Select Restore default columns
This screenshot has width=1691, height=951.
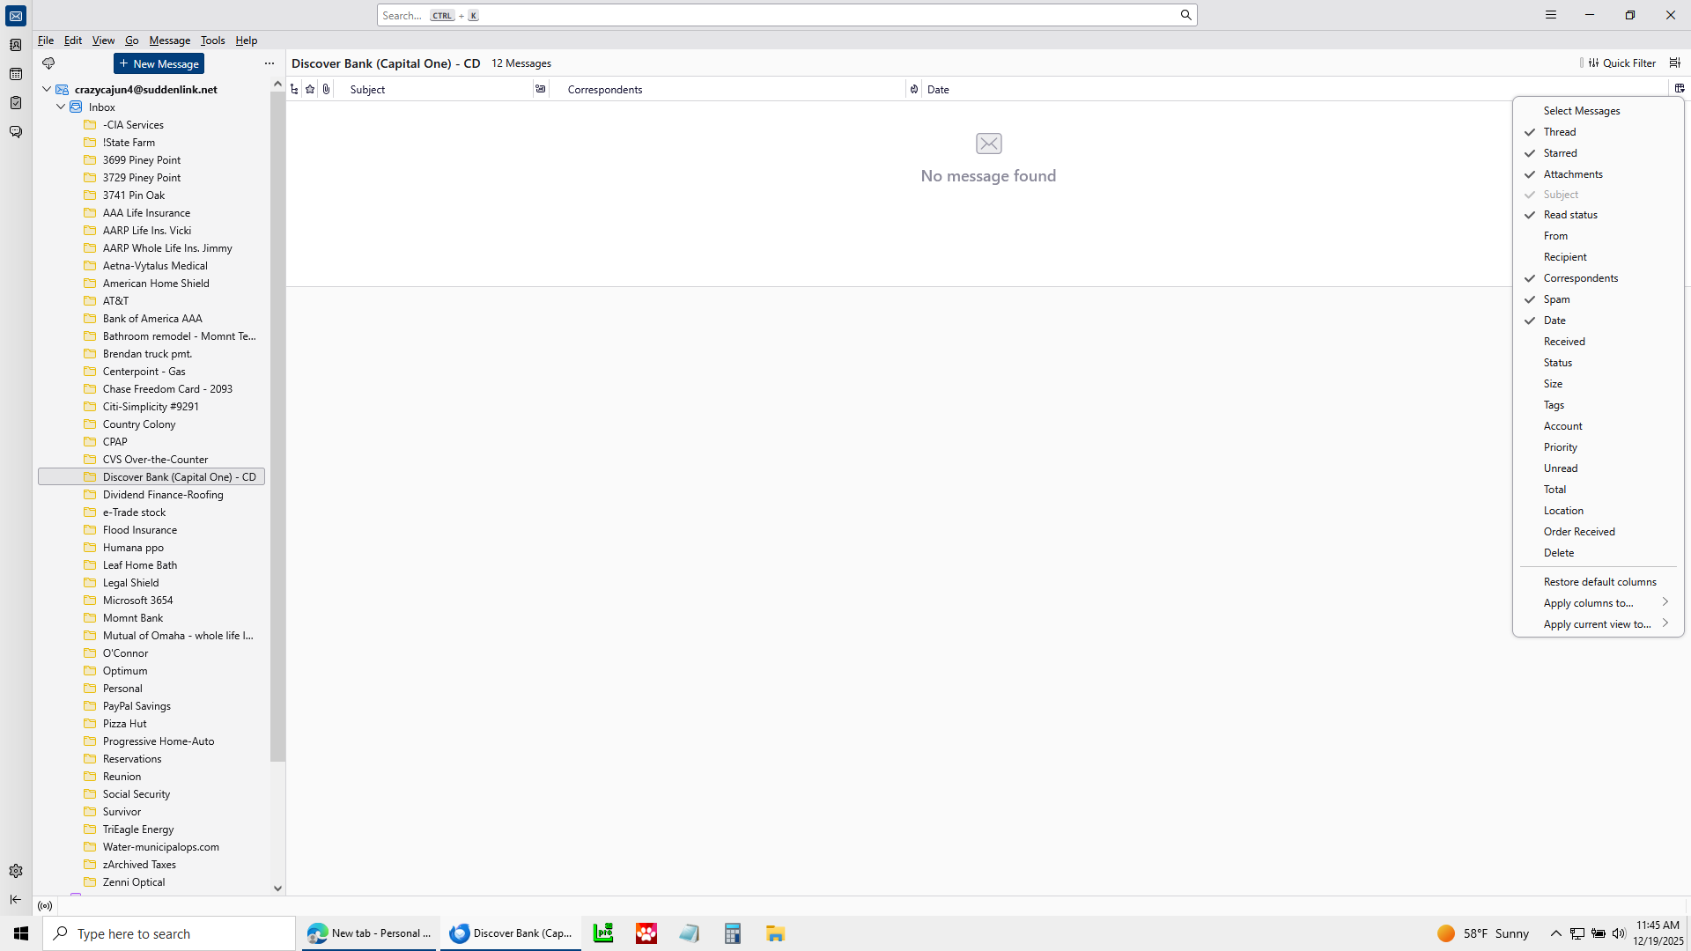point(1599,582)
